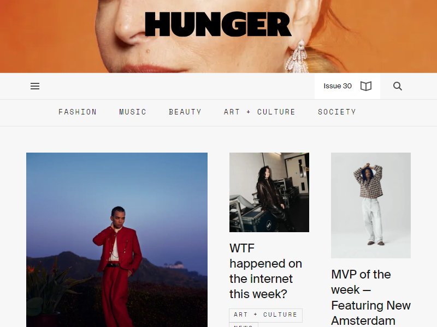Click the open book magazine icon
The image size is (437, 327).
click(x=366, y=86)
